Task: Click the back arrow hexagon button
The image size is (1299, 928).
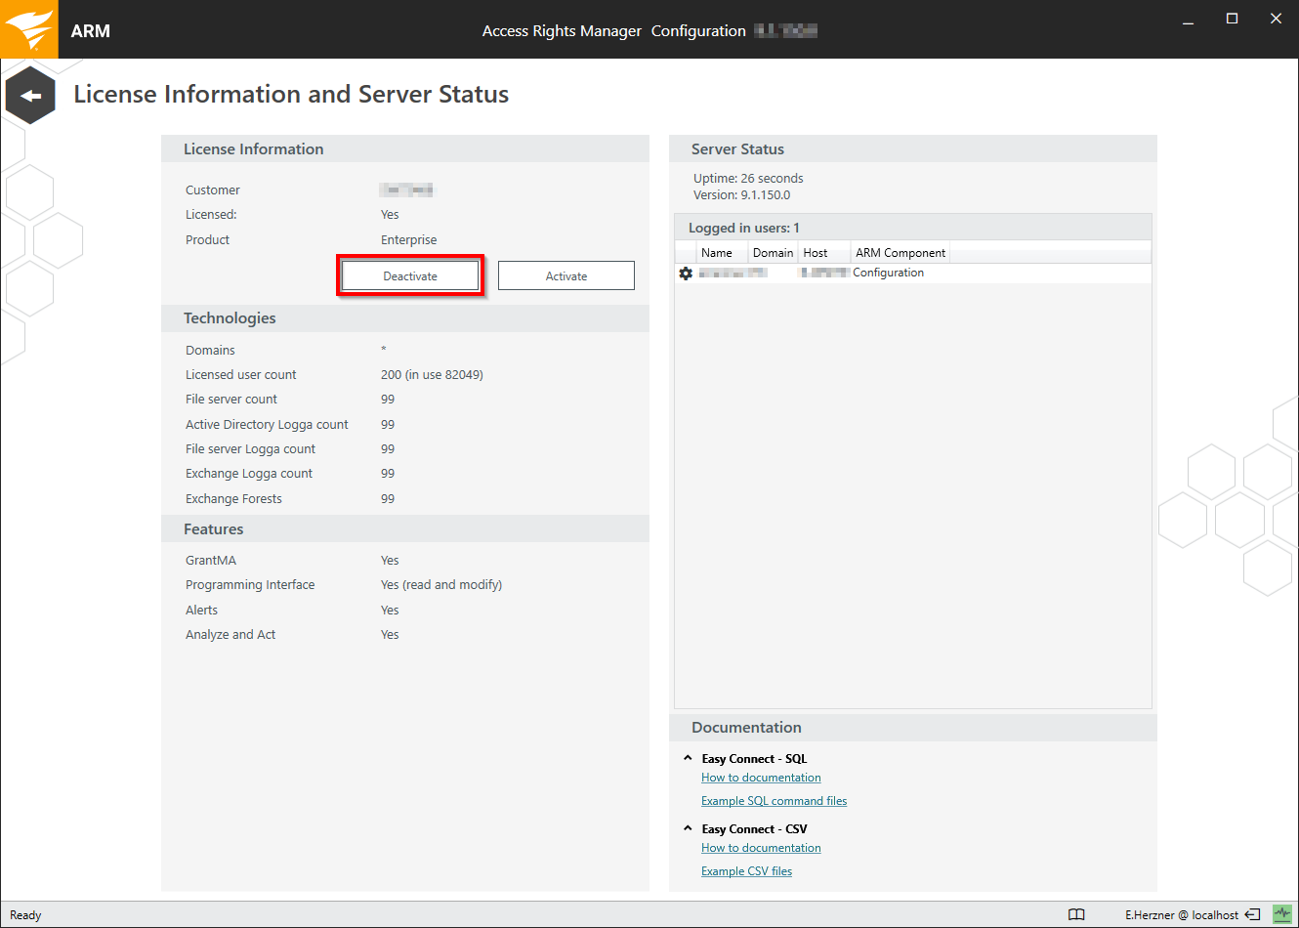Action: pyautogui.click(x=30, y=96)
